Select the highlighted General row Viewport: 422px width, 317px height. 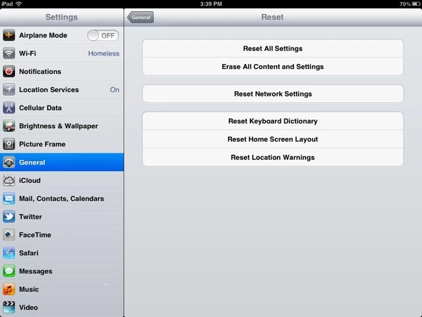click(x=62, y=162)
